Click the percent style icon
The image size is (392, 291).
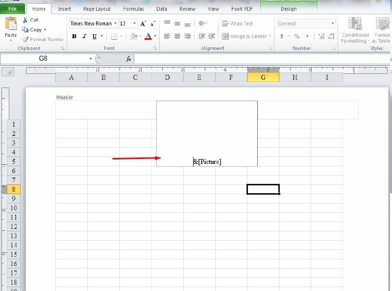pyautogui.click(x=297, y=36)
